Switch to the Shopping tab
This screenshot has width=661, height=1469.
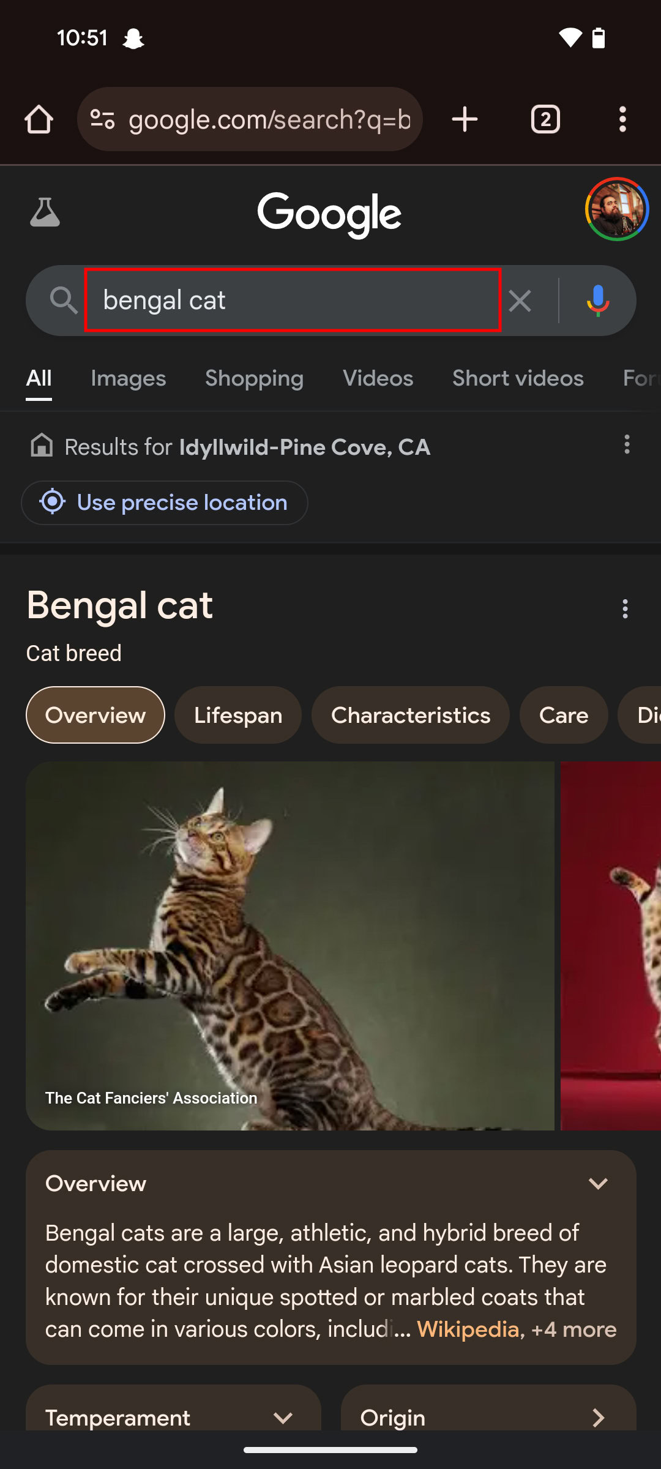point(254,378)
